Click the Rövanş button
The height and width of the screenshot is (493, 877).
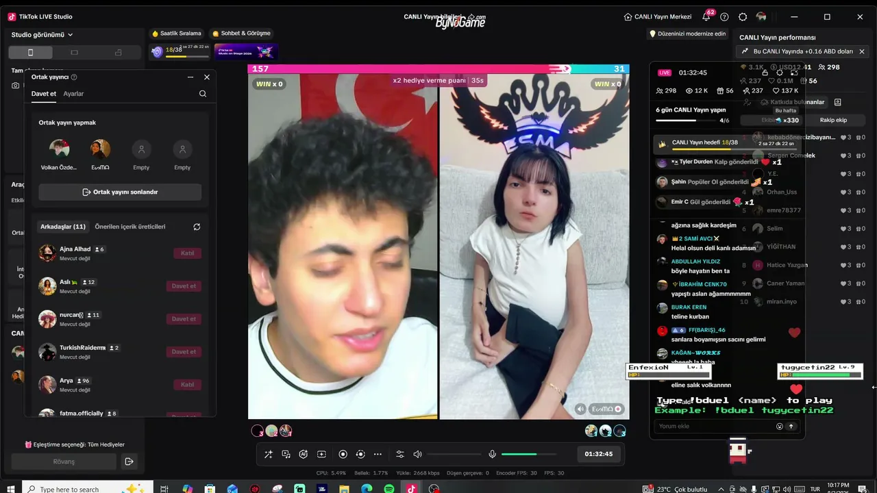coord(64,462)
